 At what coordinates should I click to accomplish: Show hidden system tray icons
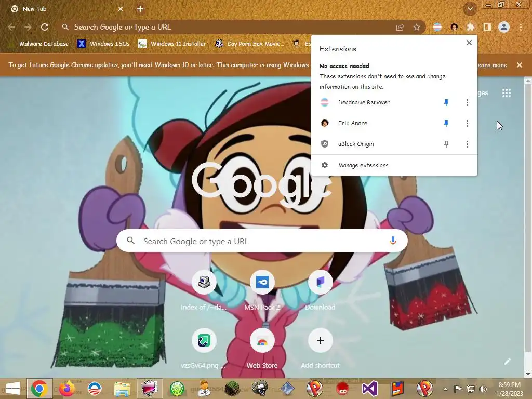point(445,389)
